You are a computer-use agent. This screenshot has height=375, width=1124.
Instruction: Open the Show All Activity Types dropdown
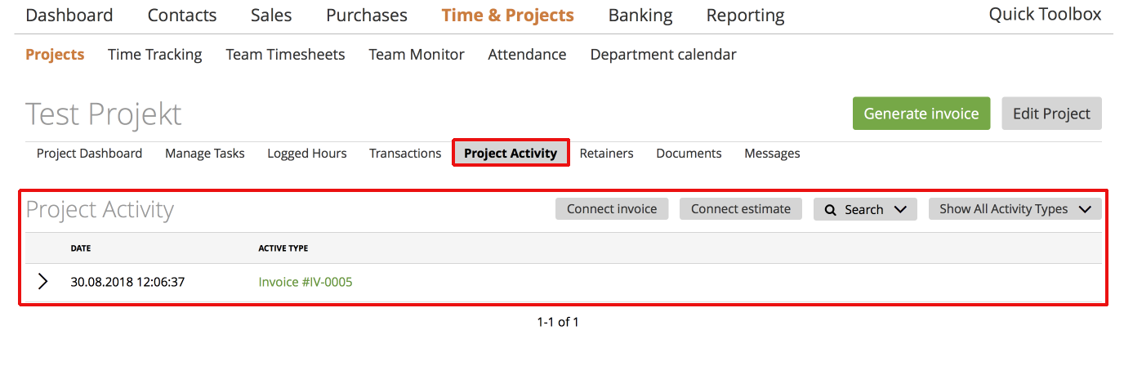pos(1015,209)
